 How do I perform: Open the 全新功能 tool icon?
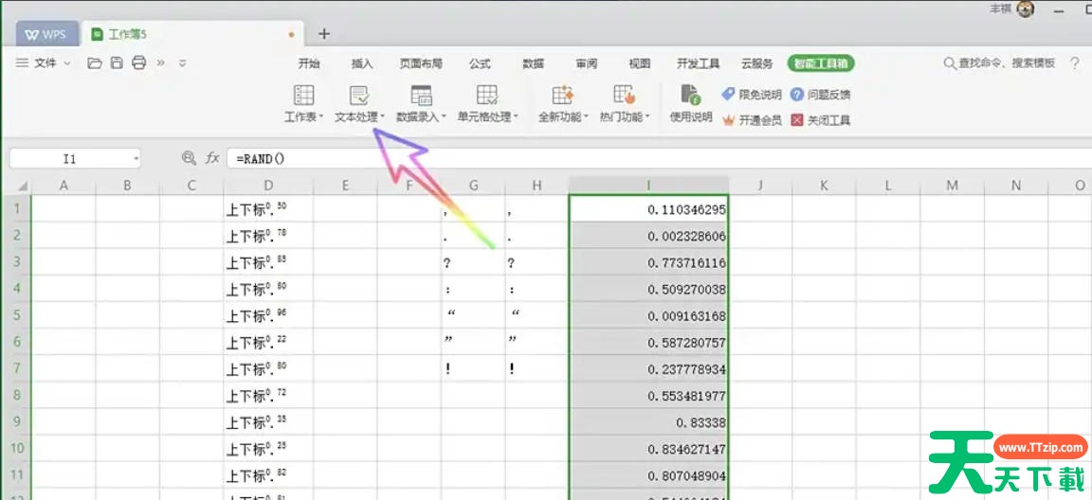click(x=562, y=96)
